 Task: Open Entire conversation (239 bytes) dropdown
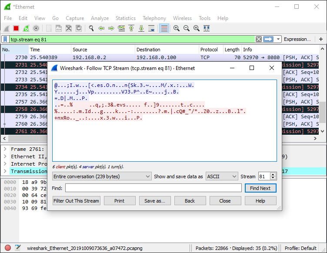pyautogui.click(x=102, y=176)
